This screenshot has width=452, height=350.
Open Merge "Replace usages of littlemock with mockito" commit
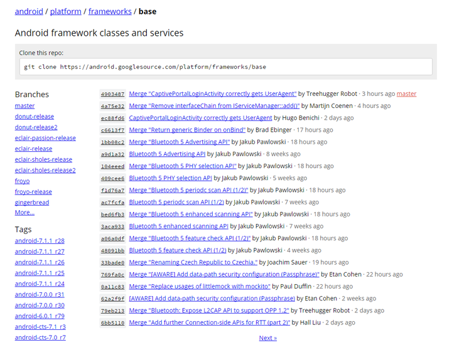(200, 287)
